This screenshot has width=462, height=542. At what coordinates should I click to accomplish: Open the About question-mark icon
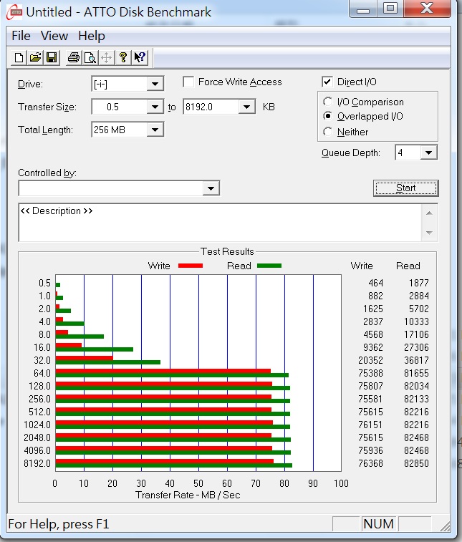pyautogui.click(x=122, y=57)
